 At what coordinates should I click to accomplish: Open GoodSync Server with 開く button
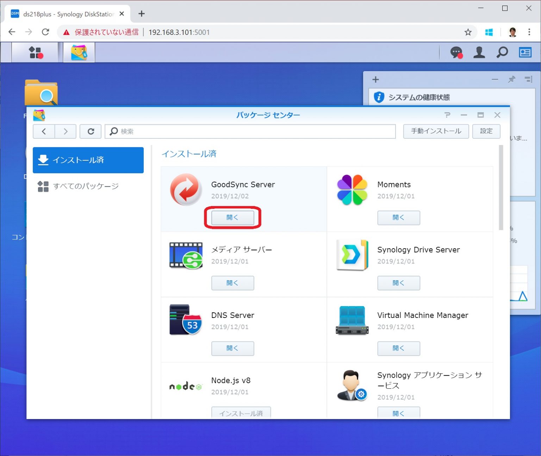point(232,218)
